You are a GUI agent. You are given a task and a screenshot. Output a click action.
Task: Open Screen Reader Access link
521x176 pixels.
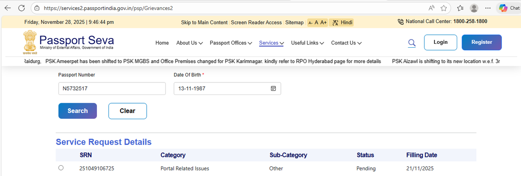(256, 23)
